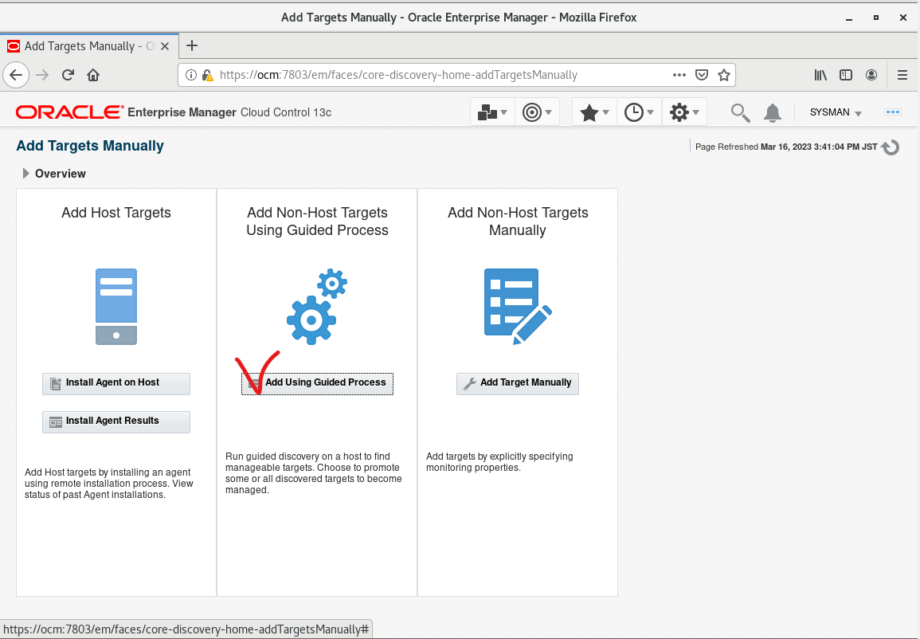Image resolution: width=920 pixels, height=639 pixels.
Task: Click the search magnifier icon
Action: click(740, 112)
